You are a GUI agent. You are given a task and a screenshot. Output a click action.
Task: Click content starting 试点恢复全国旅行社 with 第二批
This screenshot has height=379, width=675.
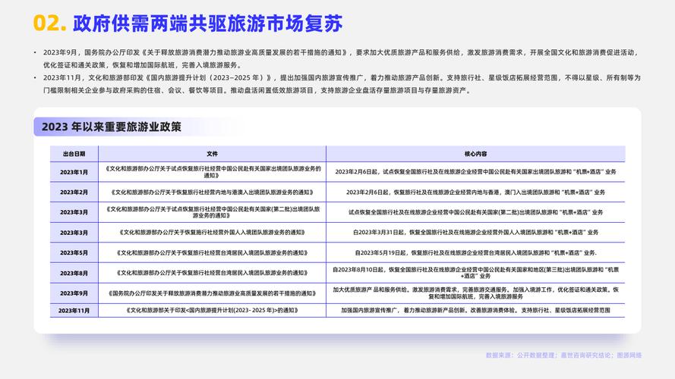click(x=475, y=212)
